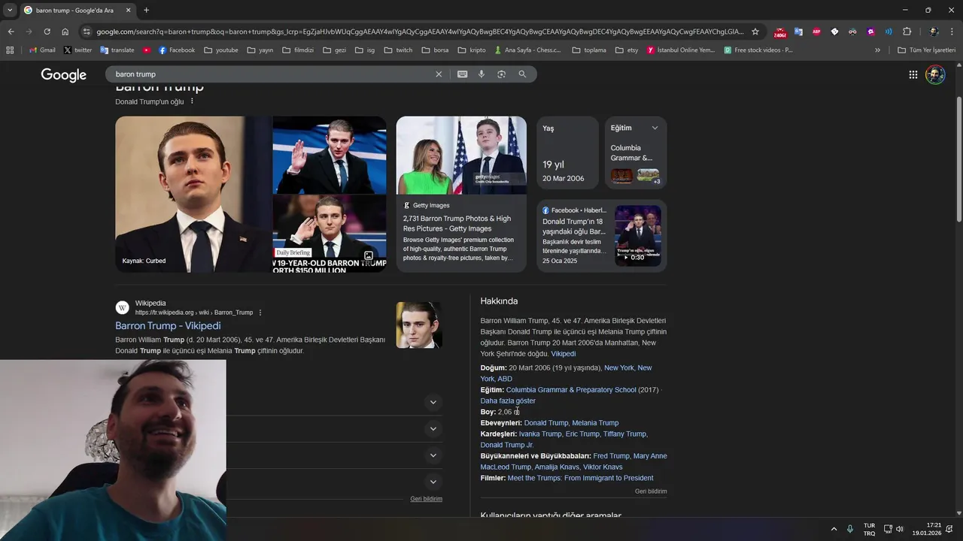Expand the Eğitim card
963x541 pixels.
[655, 128]
